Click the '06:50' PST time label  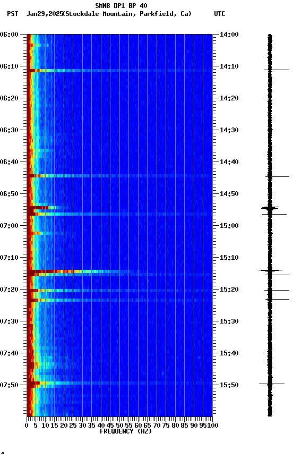9,194
